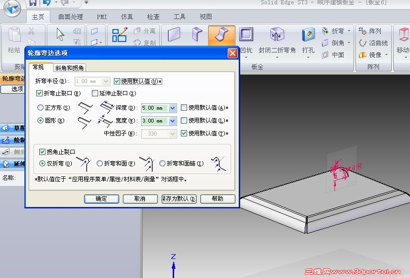
Task: Click the Along Curve (沿曲线) command
Action: 373,43
